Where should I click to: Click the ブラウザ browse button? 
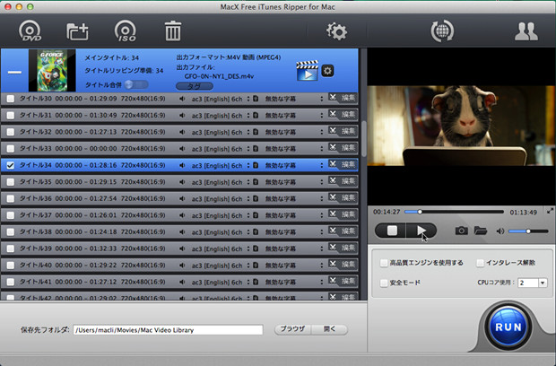pyautogui.click(x=292, y=329)
